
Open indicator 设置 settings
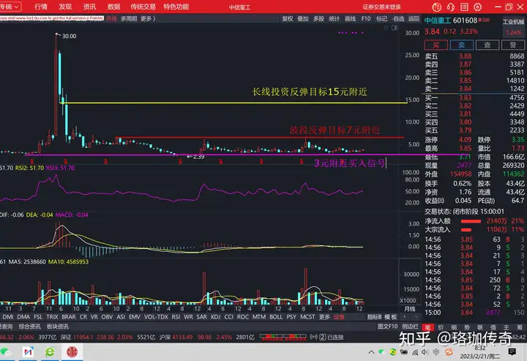(339, 316)
